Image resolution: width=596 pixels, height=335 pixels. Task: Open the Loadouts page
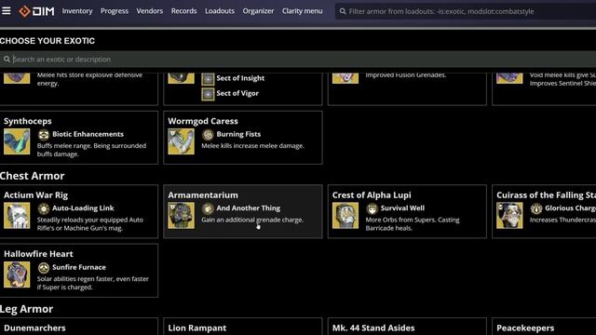coord(220,11)
